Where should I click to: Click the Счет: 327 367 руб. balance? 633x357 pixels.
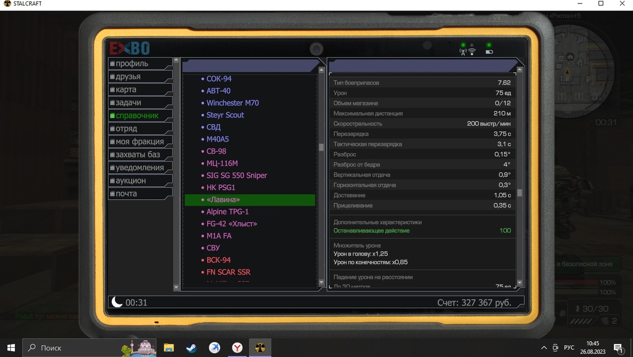click(x=474, y=302)
